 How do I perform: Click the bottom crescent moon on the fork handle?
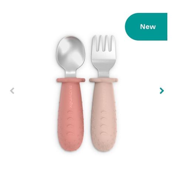[104, 134]
